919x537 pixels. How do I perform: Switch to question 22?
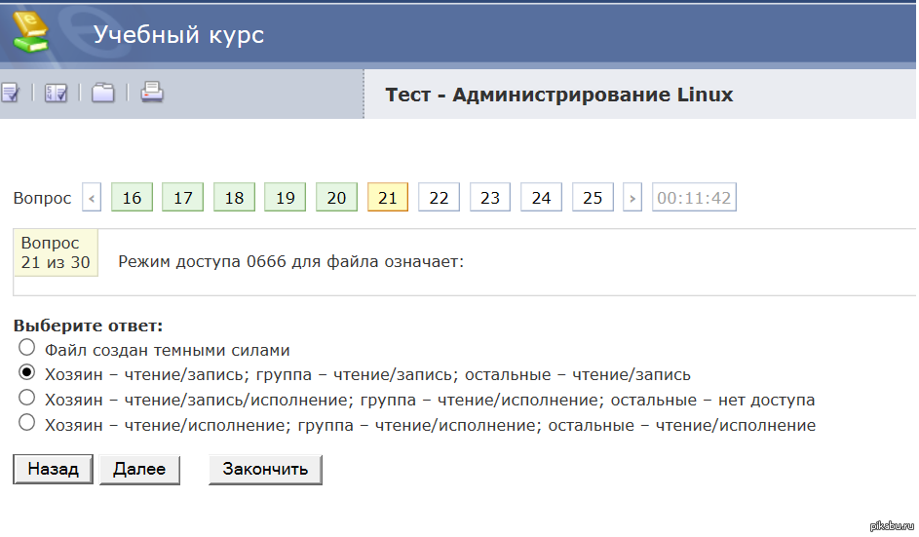click(x=439, y=198)
